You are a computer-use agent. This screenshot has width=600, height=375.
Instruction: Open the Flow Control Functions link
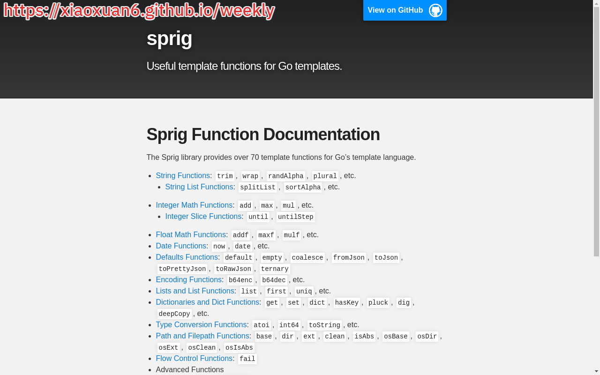tap(194, 359)
